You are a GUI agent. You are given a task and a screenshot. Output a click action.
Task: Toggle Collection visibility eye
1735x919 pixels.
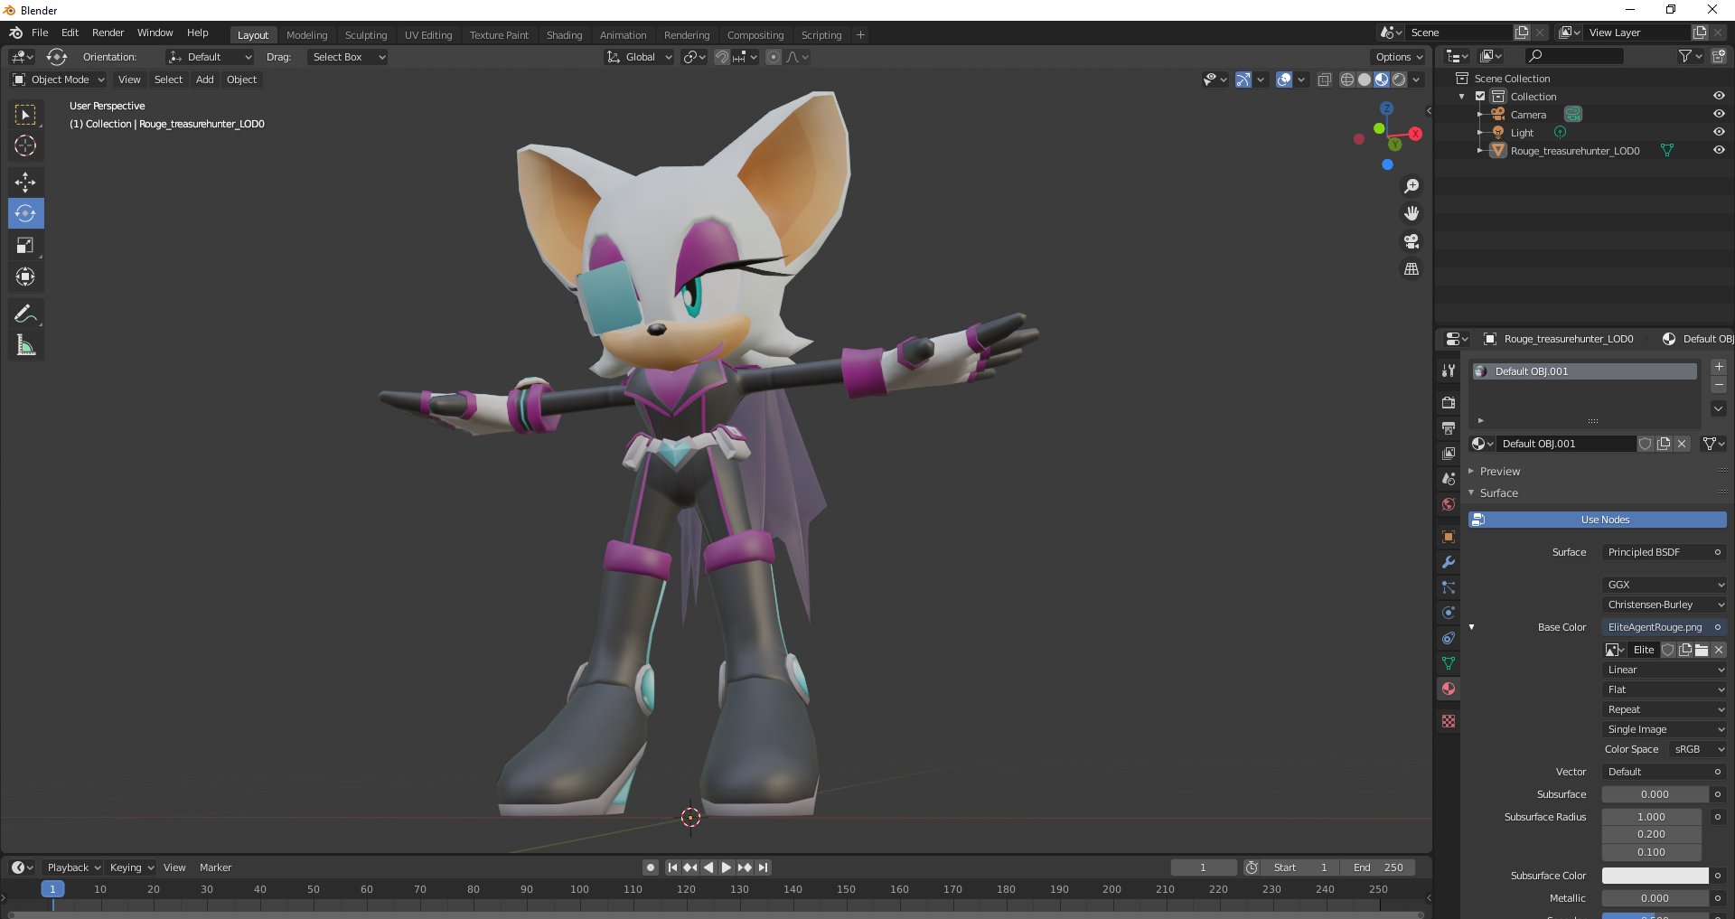[1719, 96]
